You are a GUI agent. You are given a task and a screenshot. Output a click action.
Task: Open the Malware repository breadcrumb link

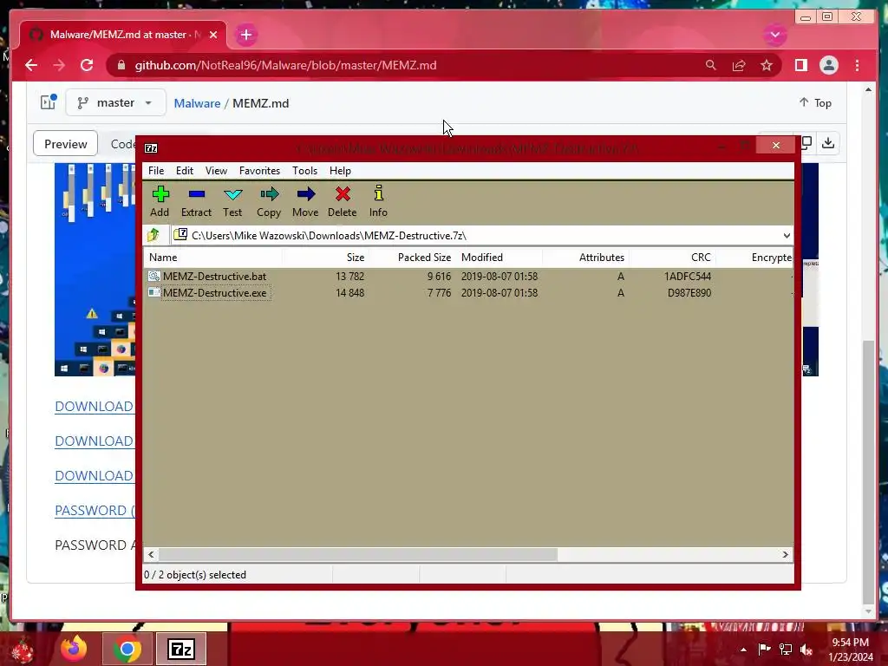coord(197,103)
